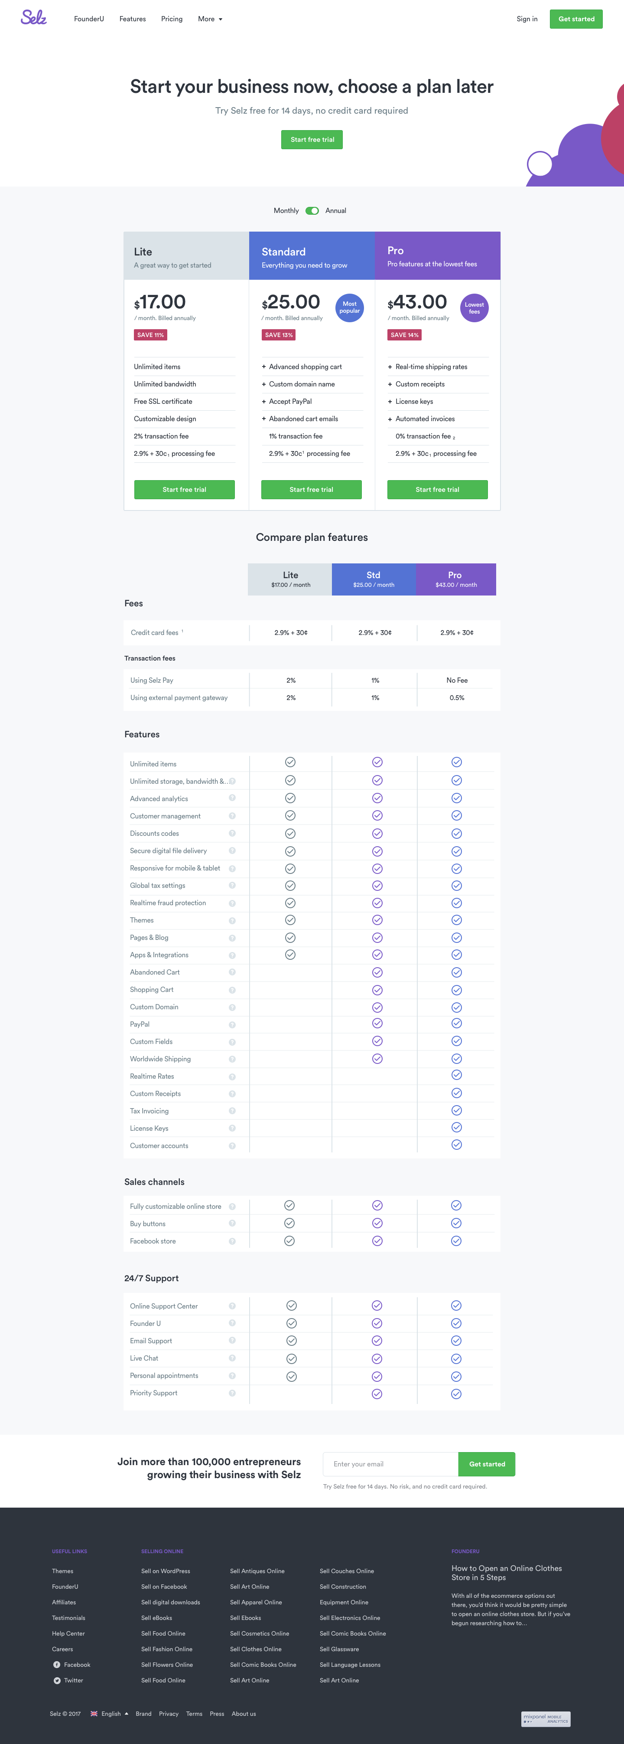Click help icon for License Keys

(232, 1128)
